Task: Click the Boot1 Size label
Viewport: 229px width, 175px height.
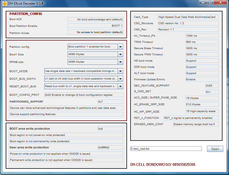Action: (17, 55)
